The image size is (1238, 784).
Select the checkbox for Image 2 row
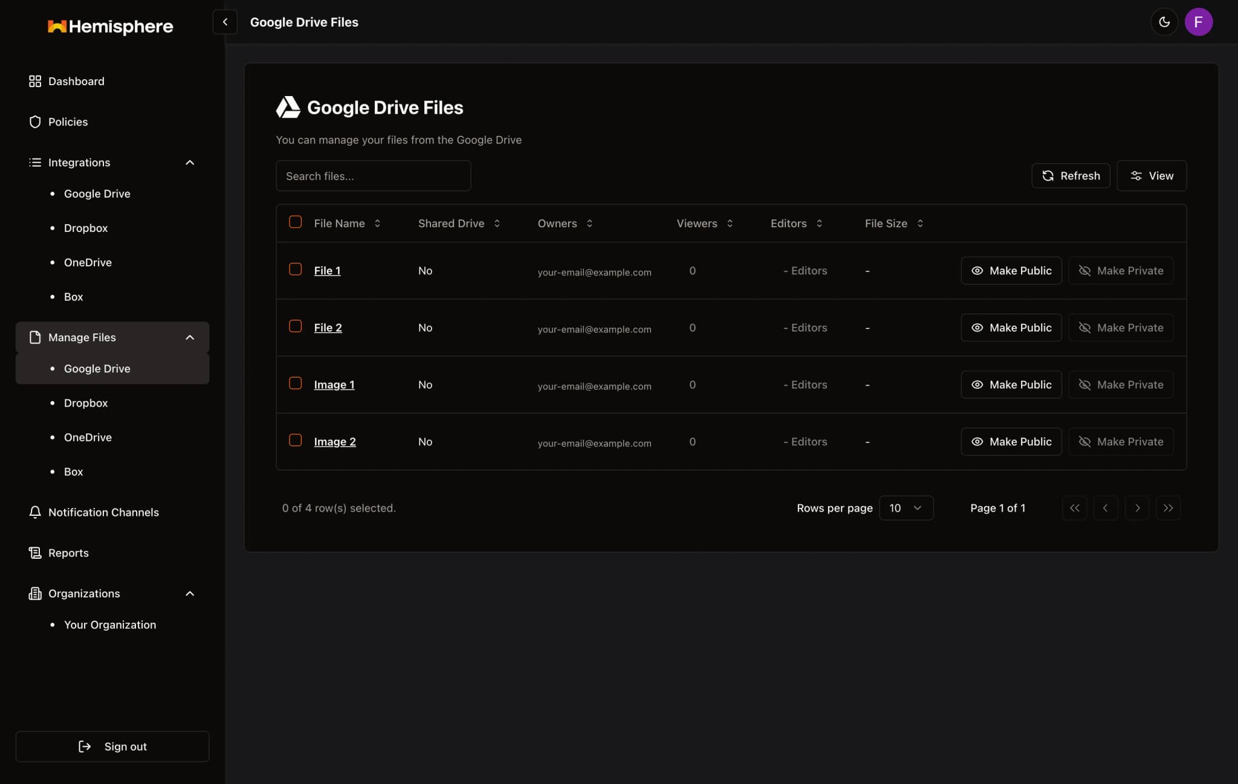pyautogui.click(x=295, y=440)
